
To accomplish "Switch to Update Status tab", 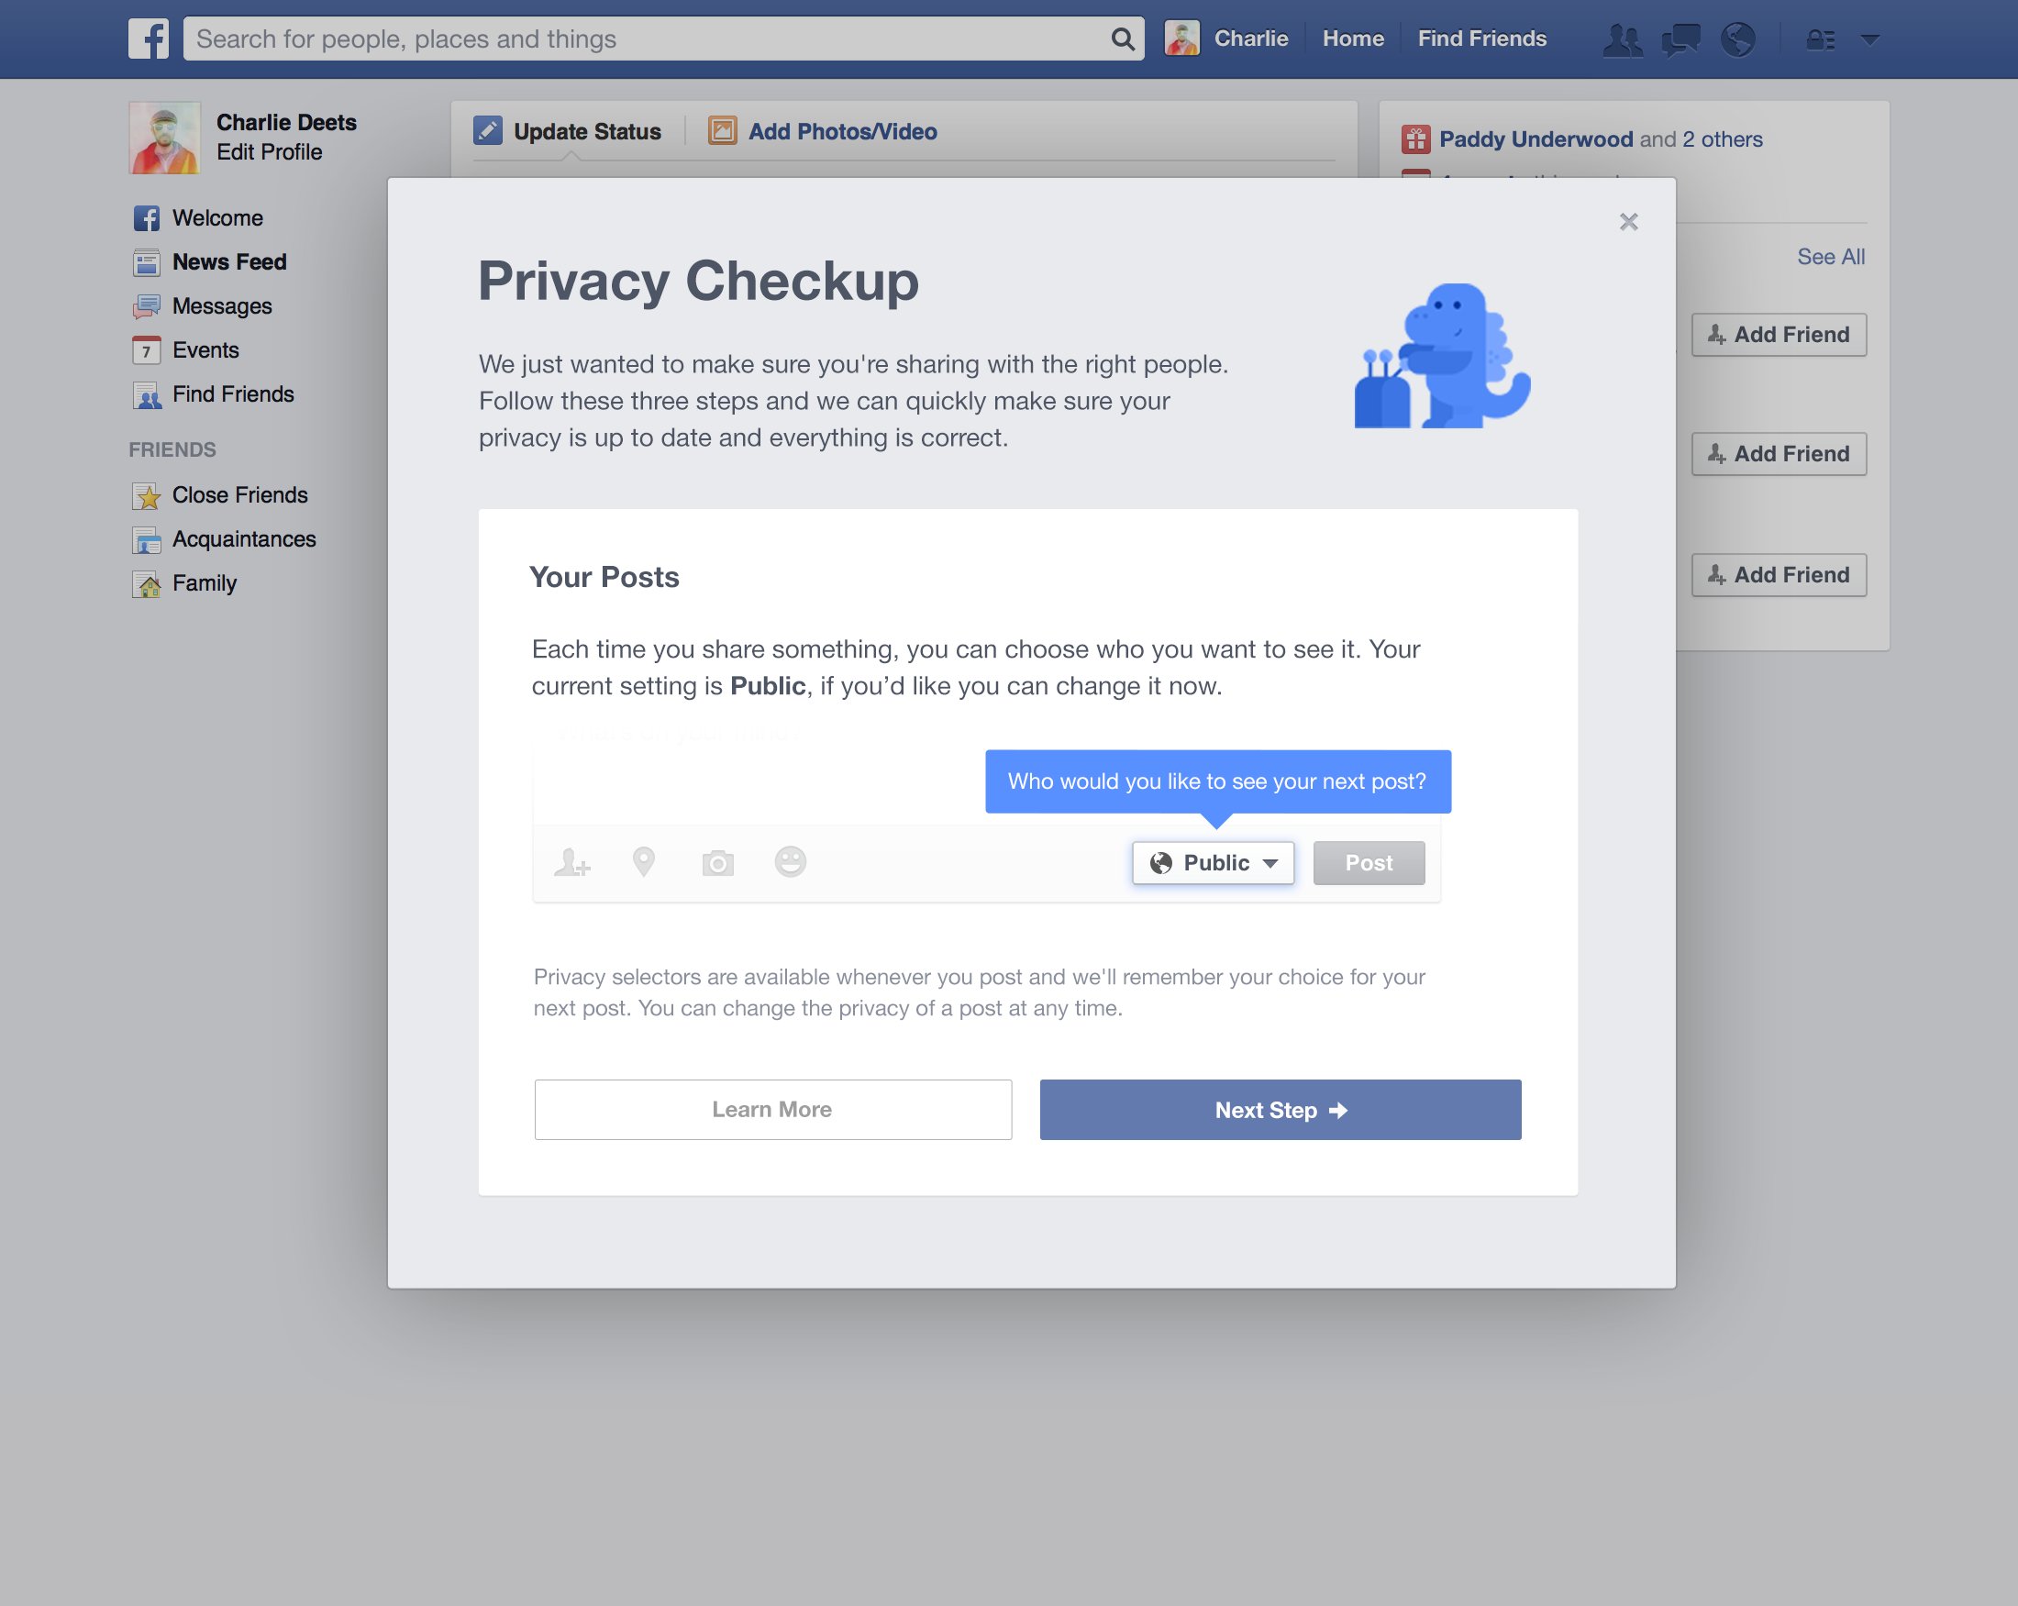I will 568,132.
